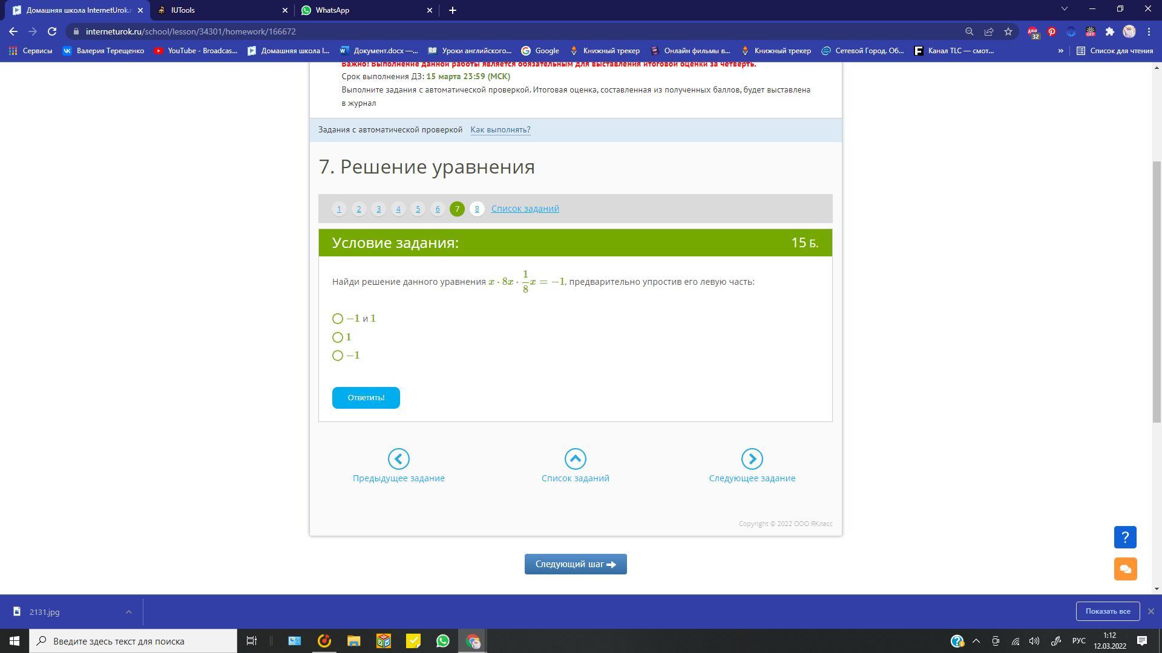Open the orange chat support button
This screenshot has width=1162, height=653.
[1125, 569]
